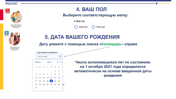Pick day 26 in the calendar

(44, 84)
